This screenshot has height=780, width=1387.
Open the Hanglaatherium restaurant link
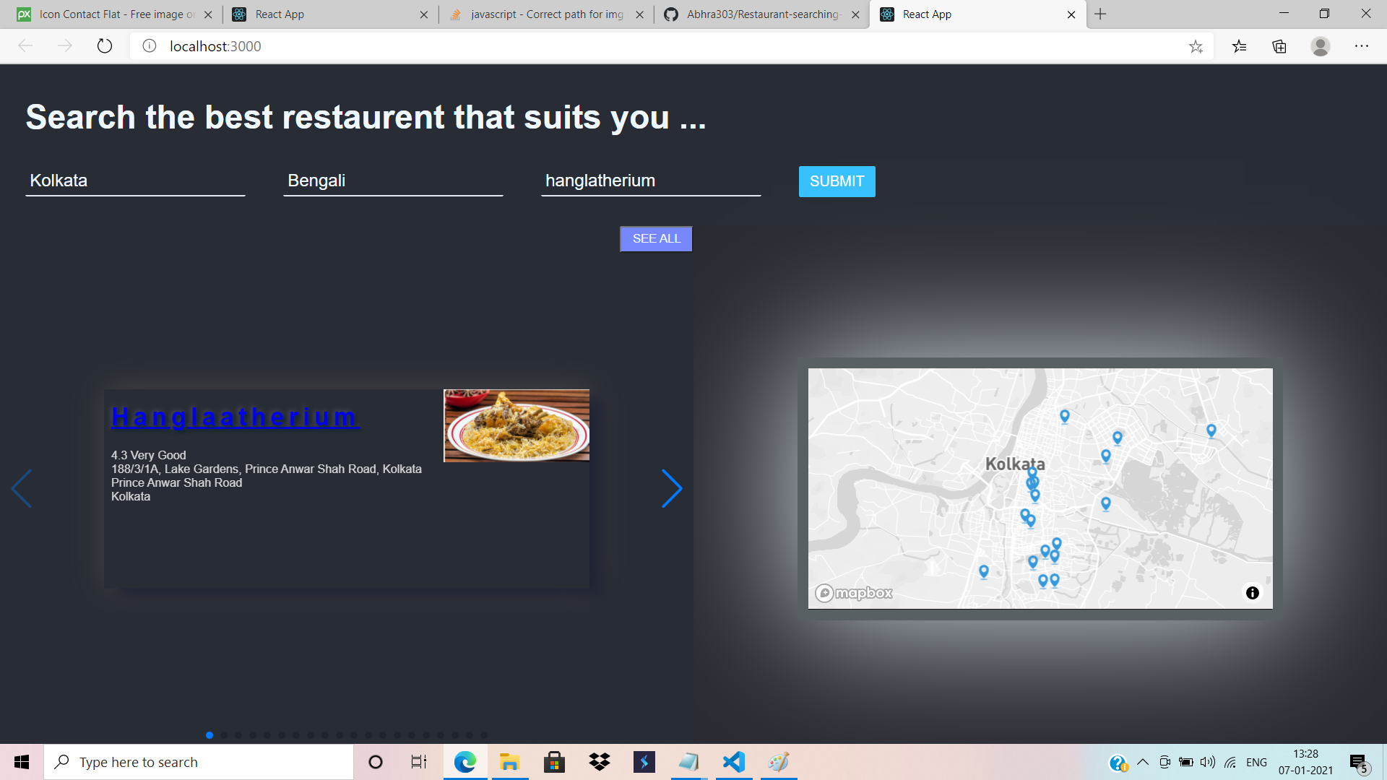pyautogui.click(x=235, y=417)
